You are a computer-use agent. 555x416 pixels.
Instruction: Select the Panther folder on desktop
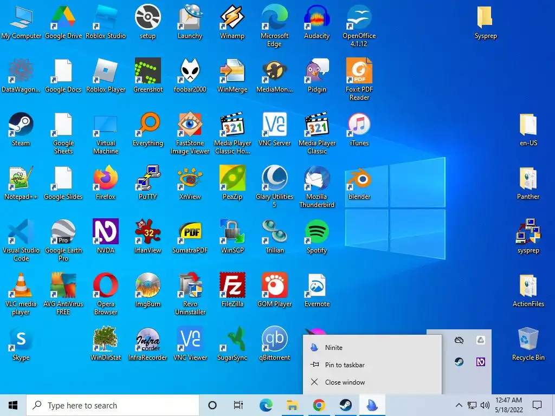[x=528, y=183]
